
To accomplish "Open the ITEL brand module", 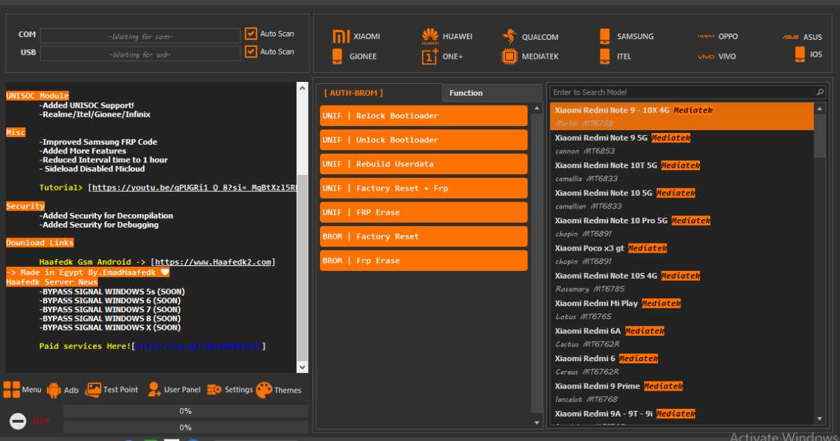I will point(615,56).
